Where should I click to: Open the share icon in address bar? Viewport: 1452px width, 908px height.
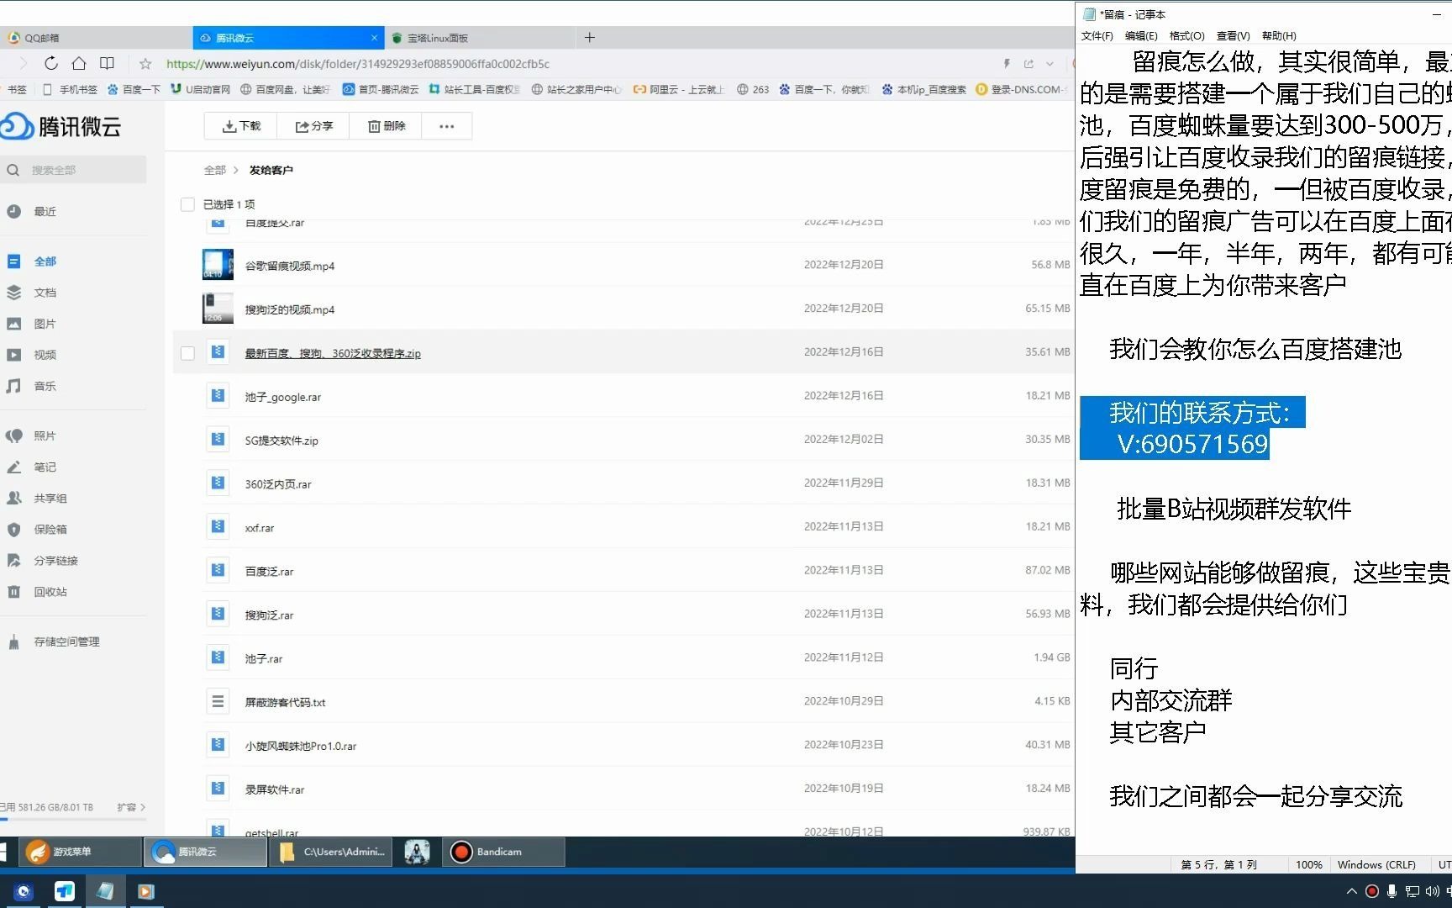click(1028, 64)
